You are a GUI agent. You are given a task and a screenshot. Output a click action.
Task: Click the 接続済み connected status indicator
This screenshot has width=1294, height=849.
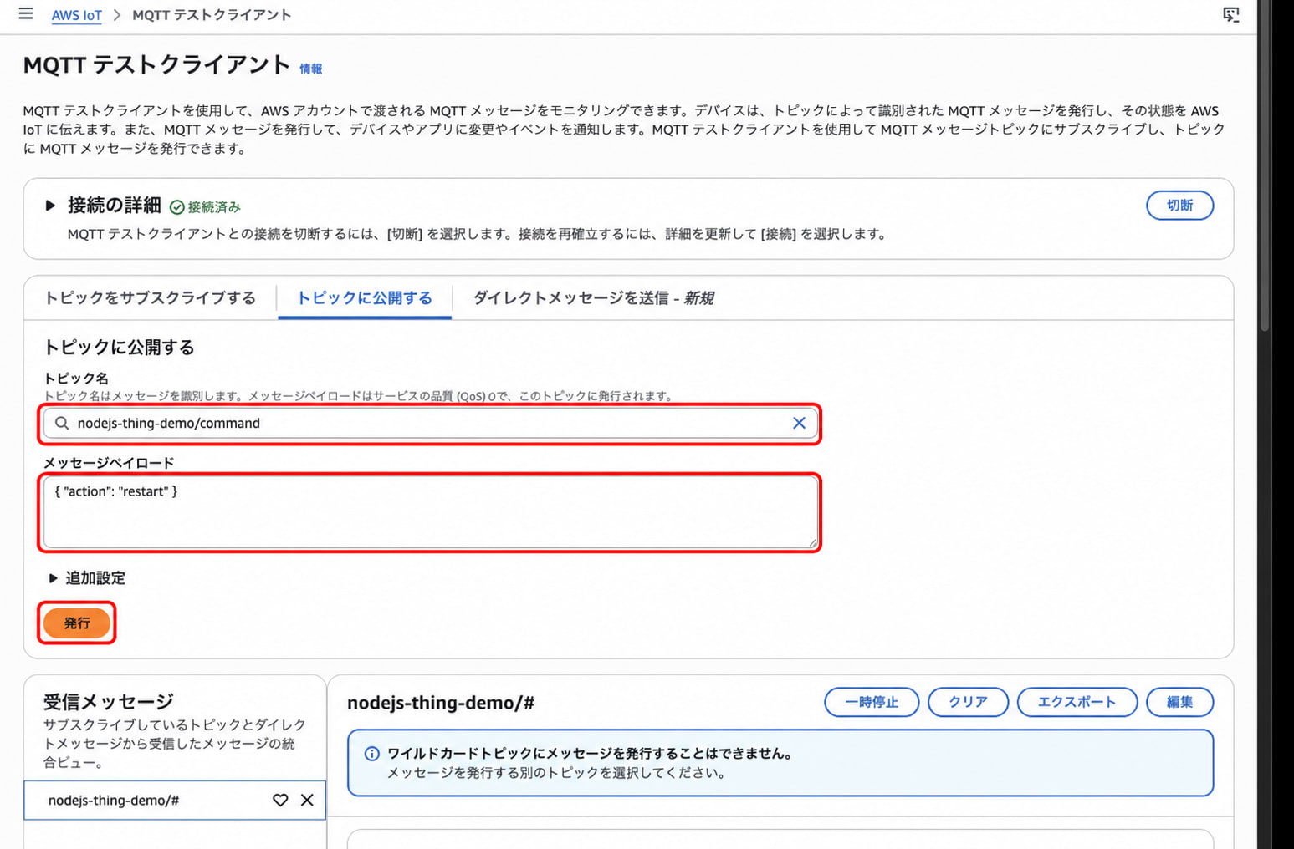coord(205,207)
